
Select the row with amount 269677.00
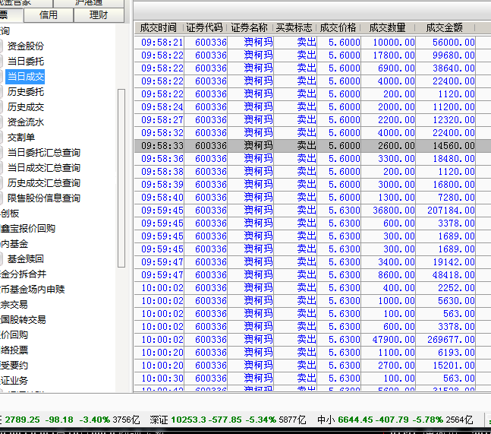coord(304,340)
